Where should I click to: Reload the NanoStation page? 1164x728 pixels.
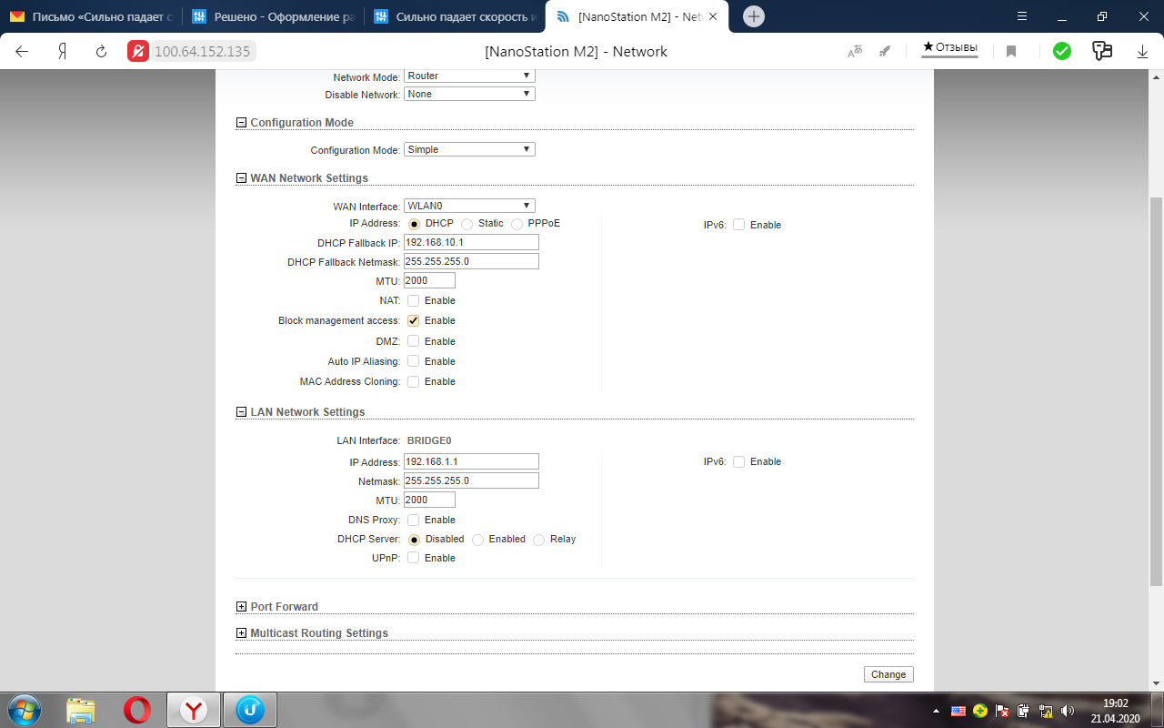tap(102, 52)
